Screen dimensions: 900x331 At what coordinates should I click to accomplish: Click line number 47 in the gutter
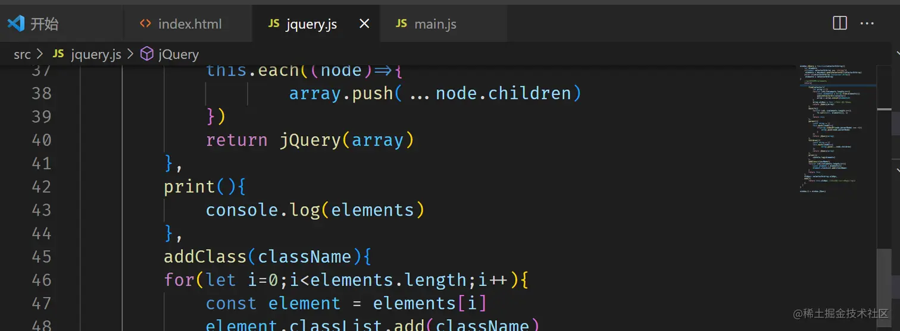tap(42, 303)
